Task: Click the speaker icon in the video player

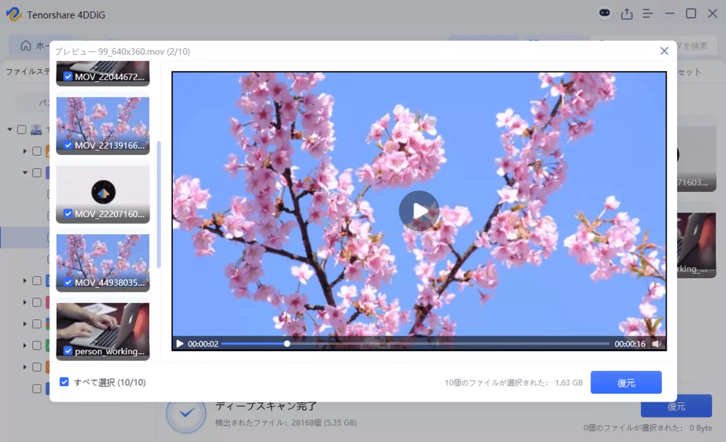Action: (x=655, y=343)
